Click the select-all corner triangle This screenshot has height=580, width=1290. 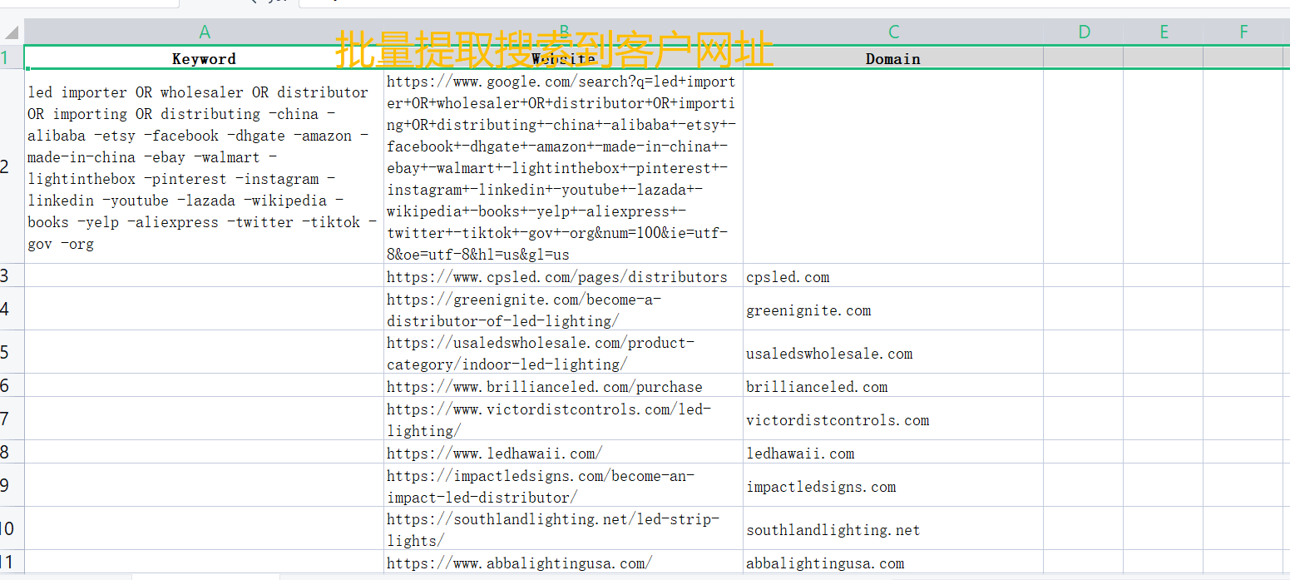[12, 32]
